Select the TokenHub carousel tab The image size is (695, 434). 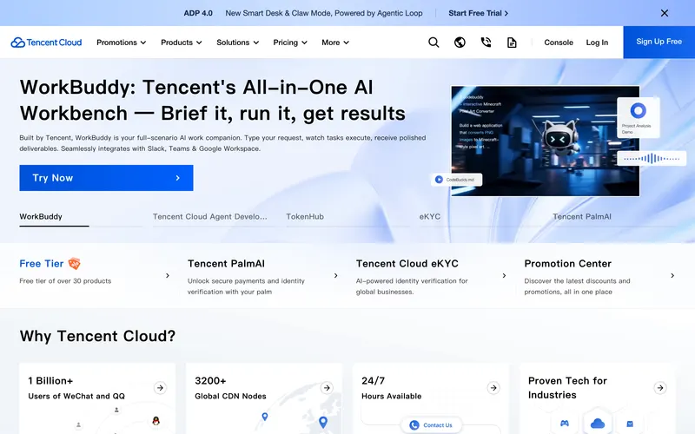[305, 216]
